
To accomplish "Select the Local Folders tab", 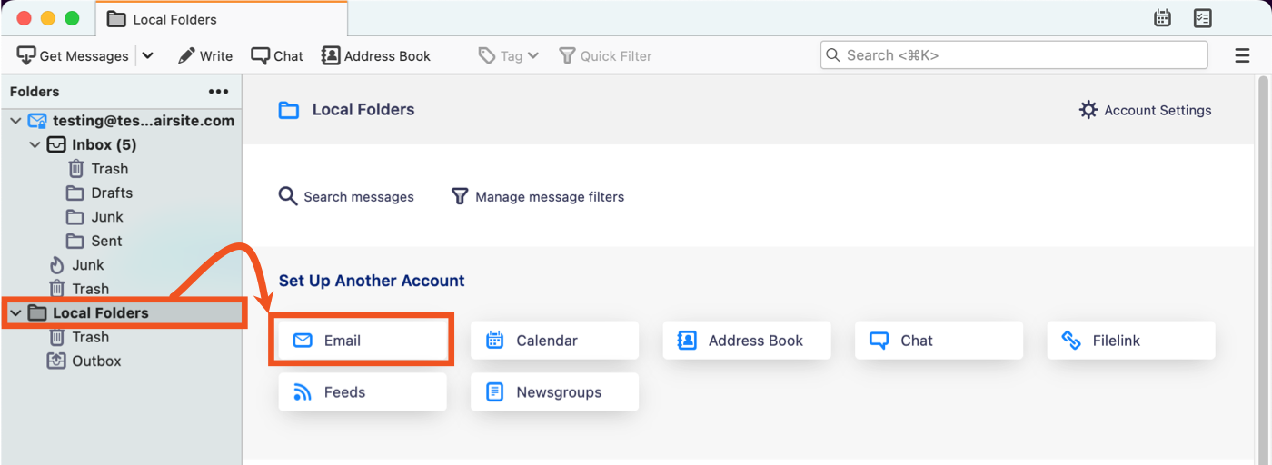I will 222,19.
